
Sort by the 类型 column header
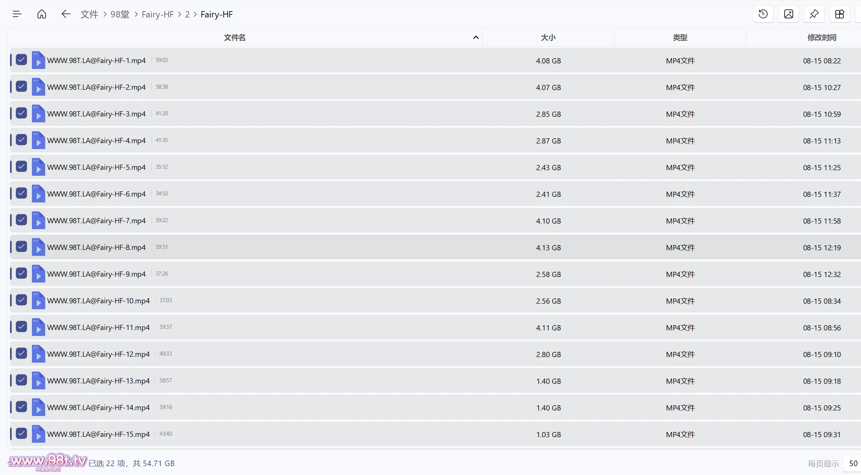coord(680,37)
